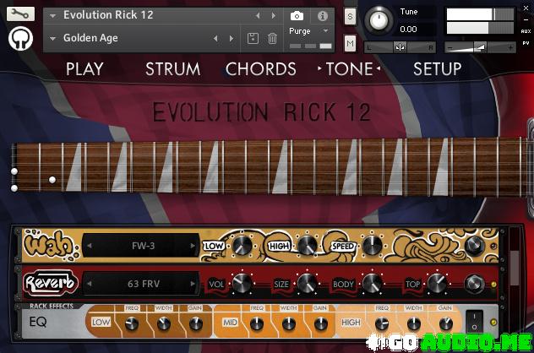Adjust the wah LOW knob

pyautogui.click(x=242, y=246)
